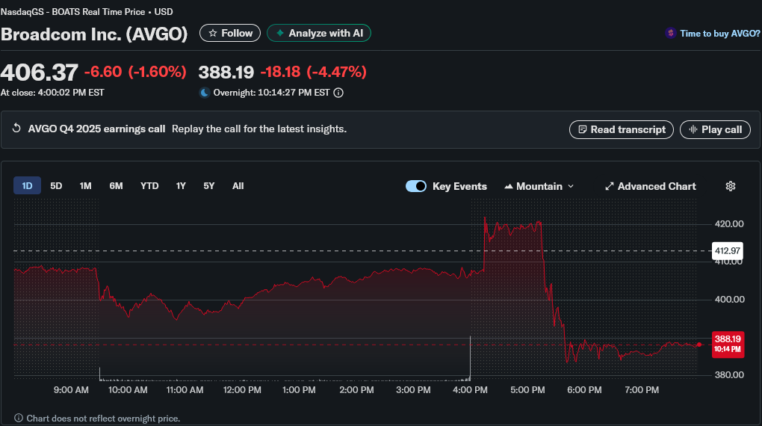Image resolution: width=762 pixels, height=426 pixels.
Task: Click the 7:00 PM axis label
Action: [x=642, y=390]
